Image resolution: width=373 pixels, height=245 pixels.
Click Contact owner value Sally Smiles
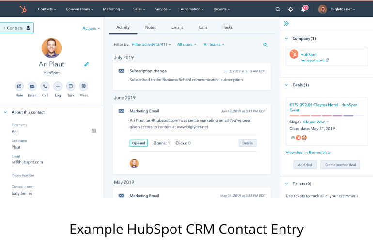coord(22,193)
